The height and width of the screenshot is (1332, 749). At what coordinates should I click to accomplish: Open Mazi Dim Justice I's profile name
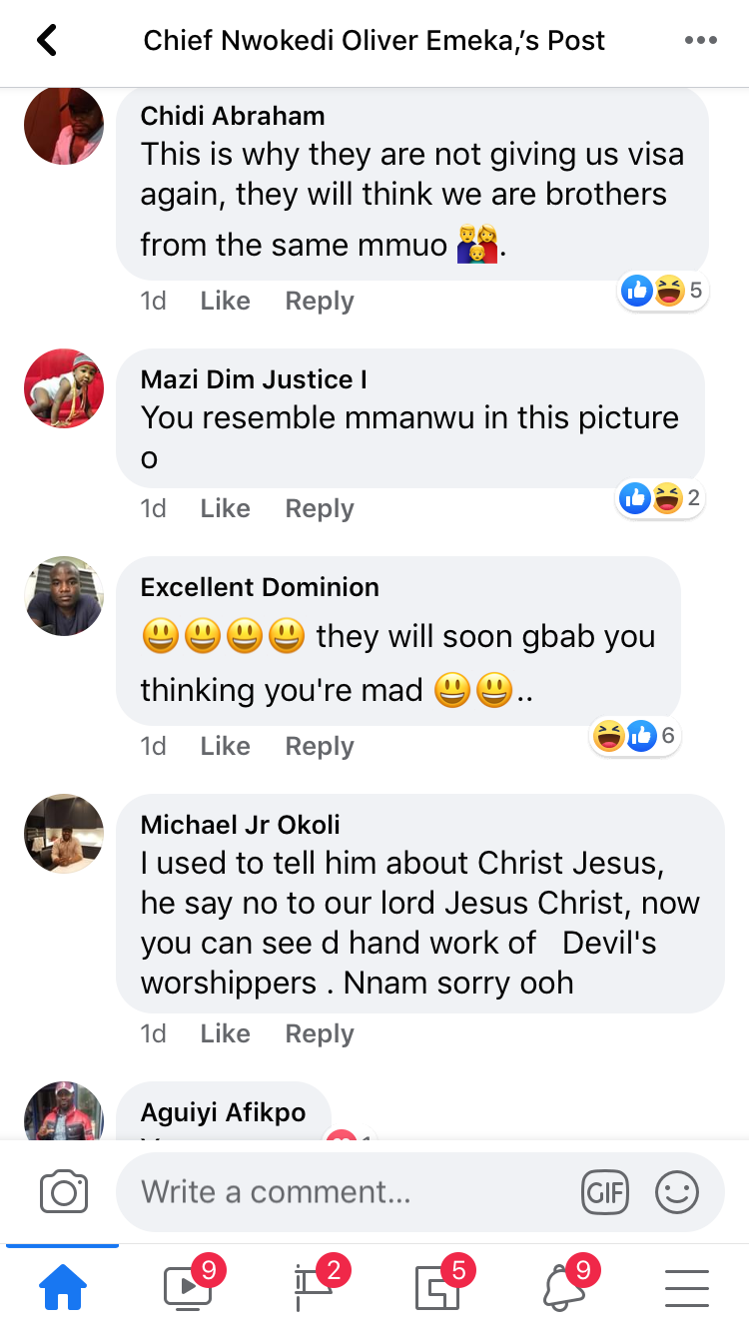click(x=254, y=379)
